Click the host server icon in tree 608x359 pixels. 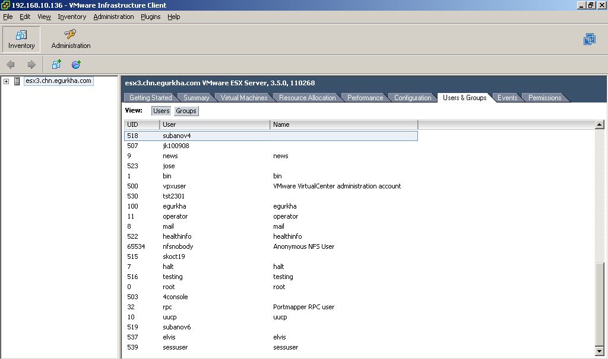(x=17, y=81)
